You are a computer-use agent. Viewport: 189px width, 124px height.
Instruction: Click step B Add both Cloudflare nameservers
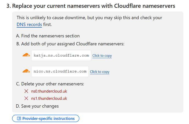point(70,43)
